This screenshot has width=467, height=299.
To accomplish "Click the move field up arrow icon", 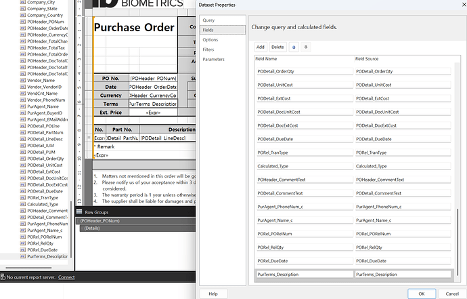I will 293,47.
